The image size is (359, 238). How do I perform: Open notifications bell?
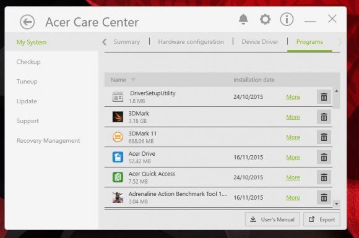[x=243, y=19]
